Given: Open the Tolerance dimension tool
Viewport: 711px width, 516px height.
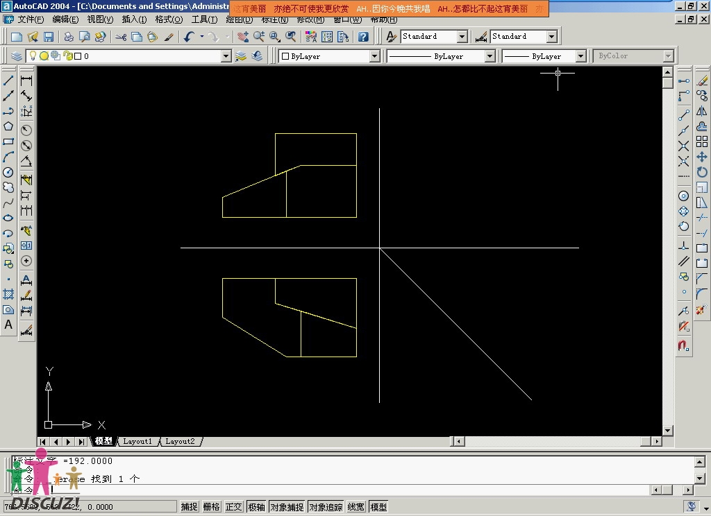Looking at the screenshot, I should (x=26, y=246).
